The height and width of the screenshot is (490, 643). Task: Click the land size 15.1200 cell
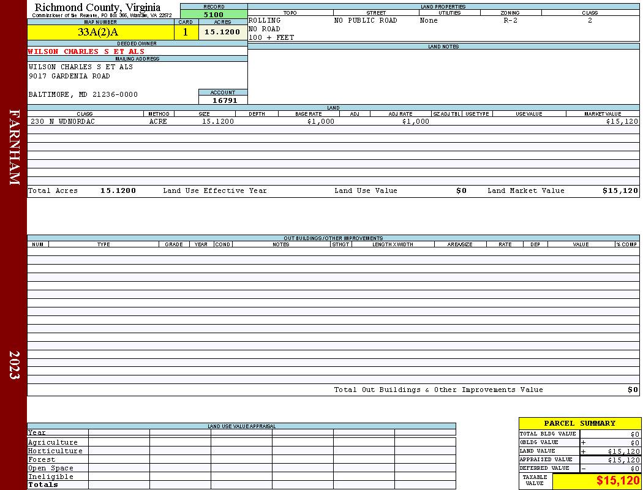coord(218,121)
